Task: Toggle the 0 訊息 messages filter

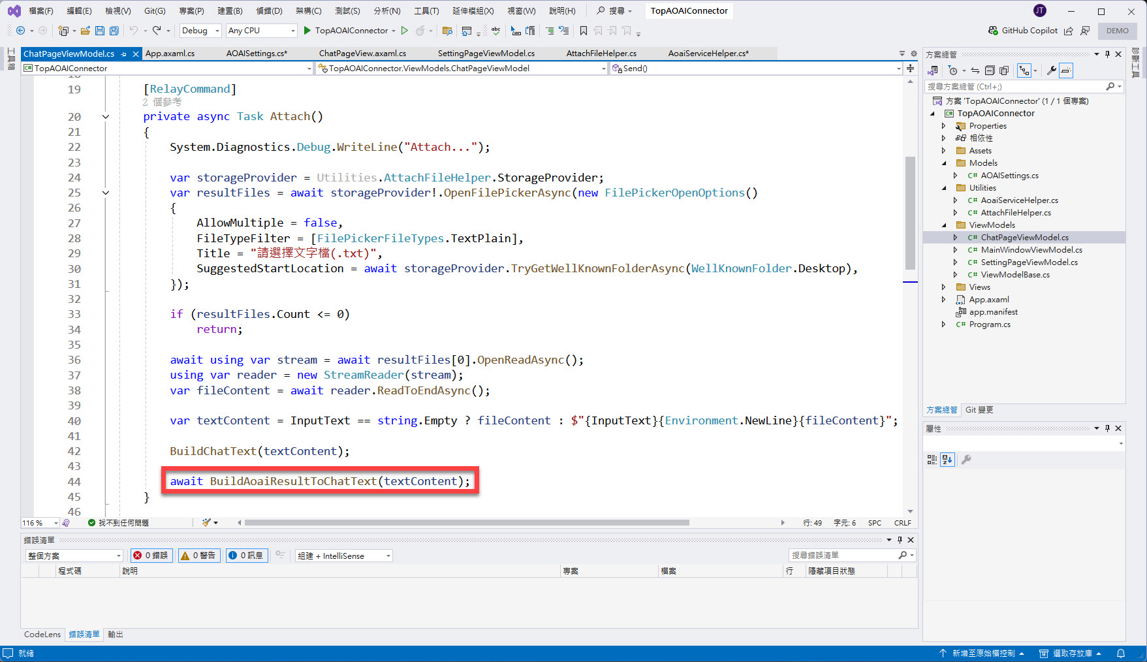Action: [247, 556]
